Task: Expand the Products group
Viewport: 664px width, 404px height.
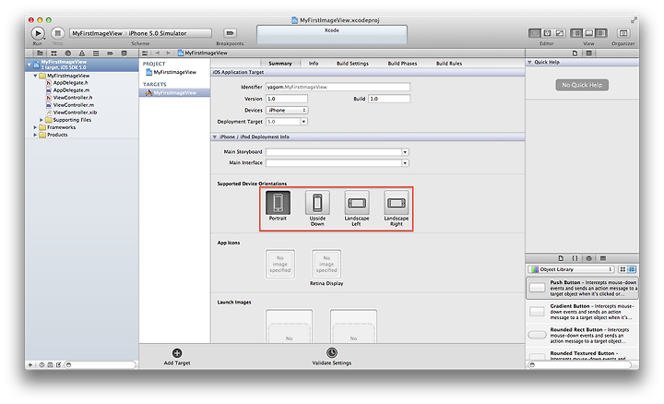Action: point(35,135)
